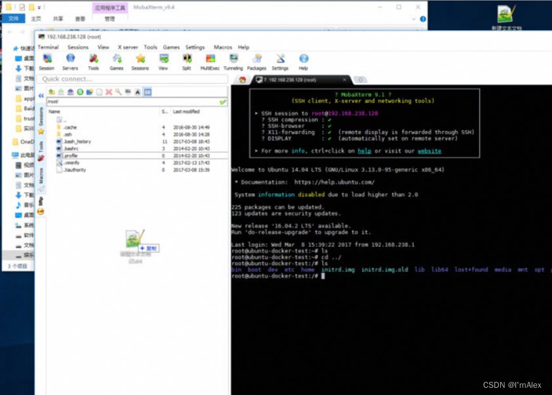Open the Macros menu
The height and width of the screenshot is (395, 552).
[x=223, y=47]
